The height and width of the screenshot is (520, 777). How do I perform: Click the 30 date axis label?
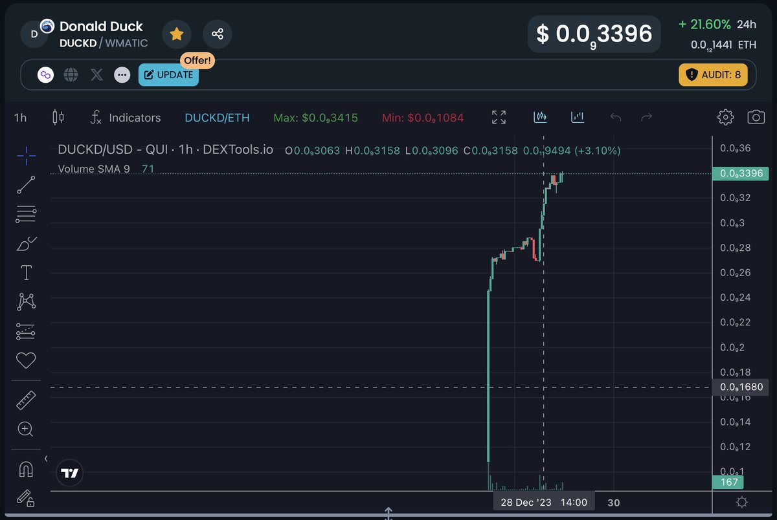[614, 503]
